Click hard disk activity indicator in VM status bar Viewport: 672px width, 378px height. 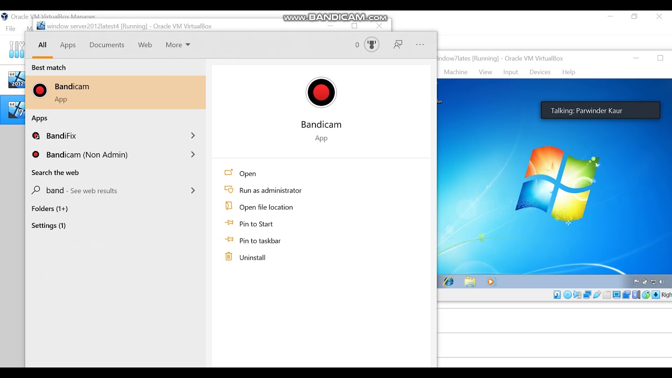[x=557, y=295]
